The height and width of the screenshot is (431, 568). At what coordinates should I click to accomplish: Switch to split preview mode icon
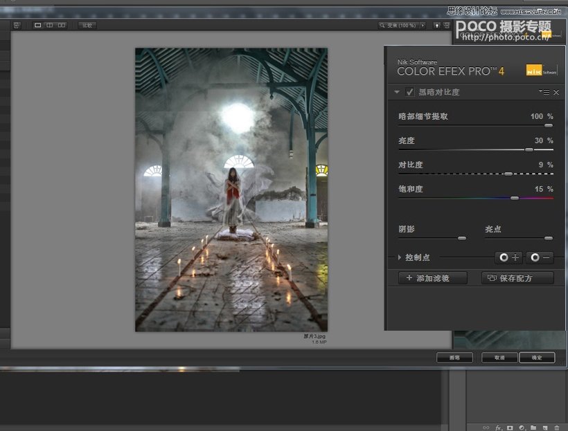48,25
